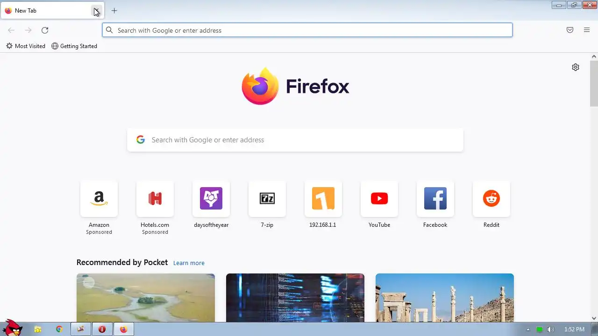Open the Firefox application menu
This screenshot has height=336, width=598.
tap(587, 30)
